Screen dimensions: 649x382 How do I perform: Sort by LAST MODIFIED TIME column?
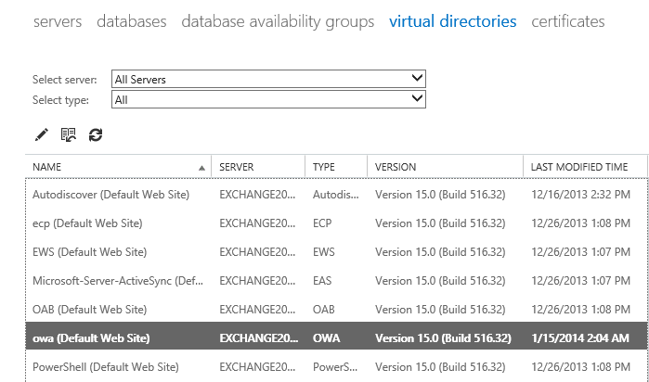point(579,167)
